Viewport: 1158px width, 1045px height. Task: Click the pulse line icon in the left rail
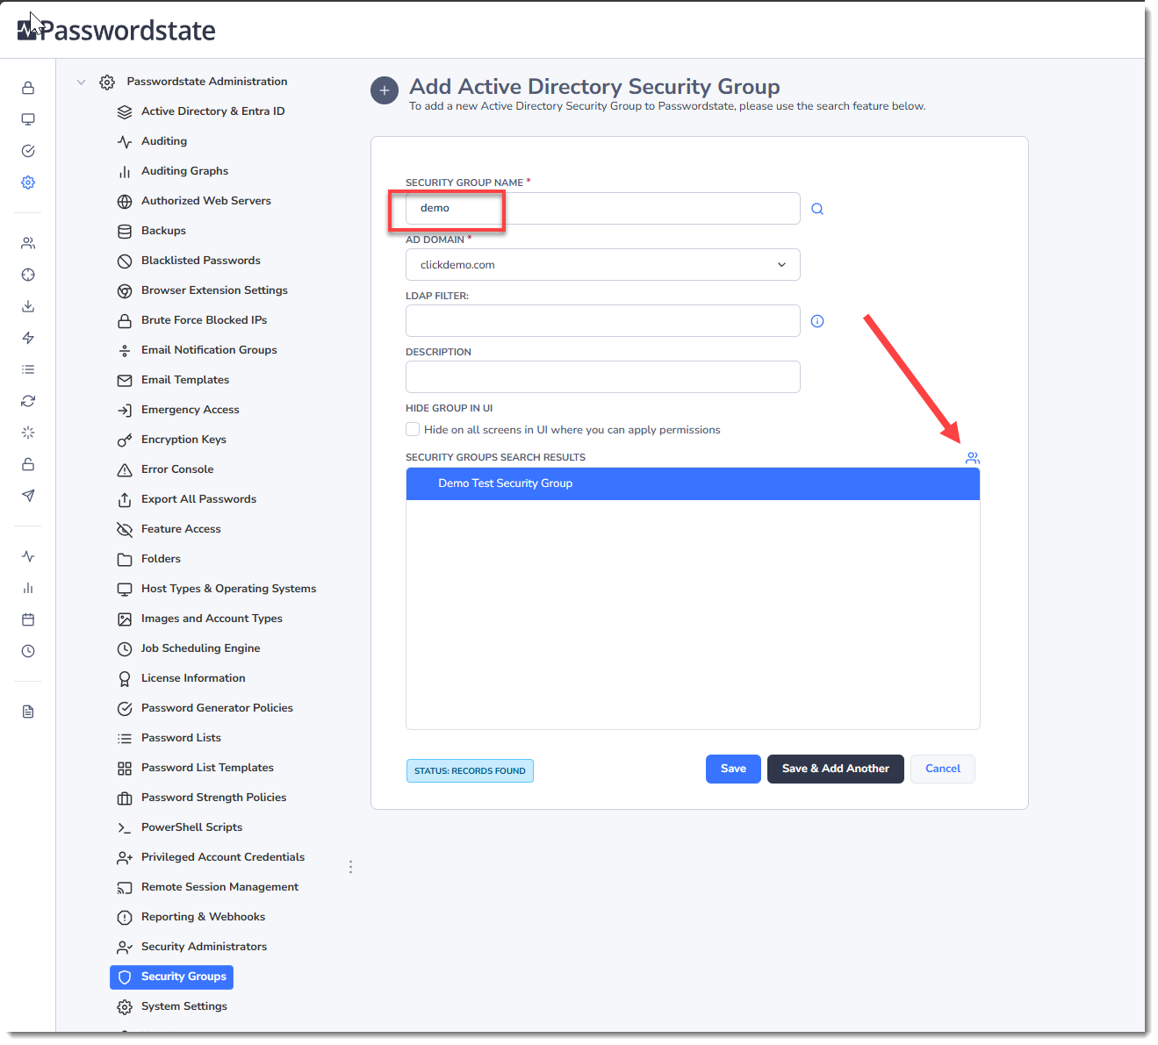[x=28, y=556]
